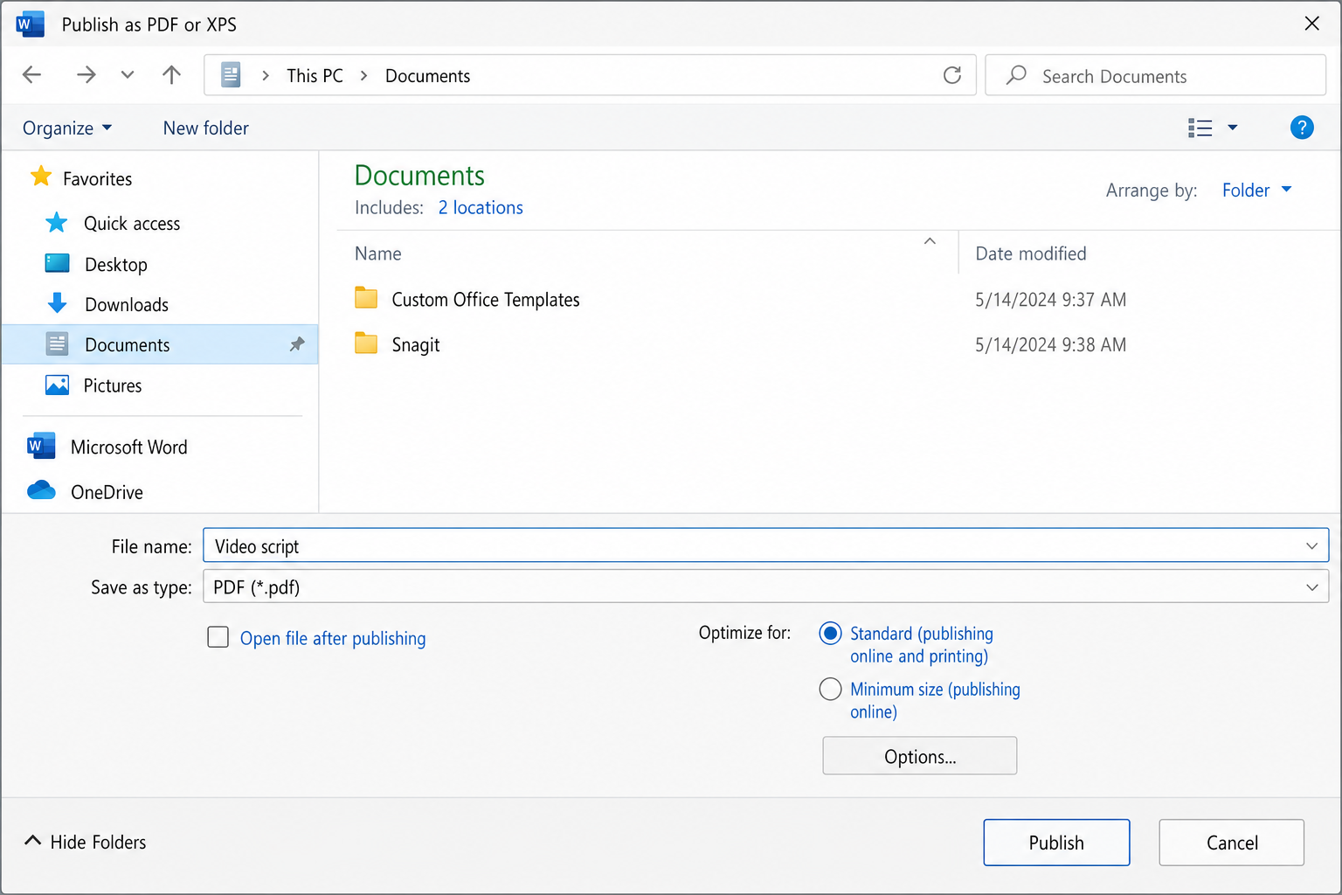This screenshot has height=895, width=1342.
Task: Click the Microsoft Word sidebar icon
Action: click(41, 446)
